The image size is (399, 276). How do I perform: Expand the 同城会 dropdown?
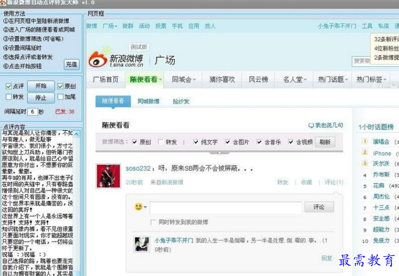tap(194, 80)
